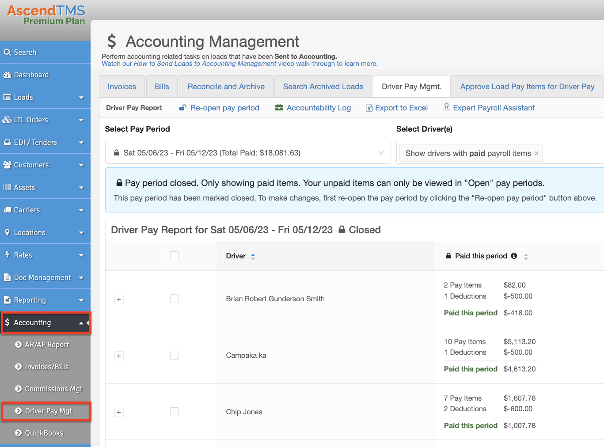Click the Re-open pay period unlock icon
The image size is (604, 447).
(182, 108)
